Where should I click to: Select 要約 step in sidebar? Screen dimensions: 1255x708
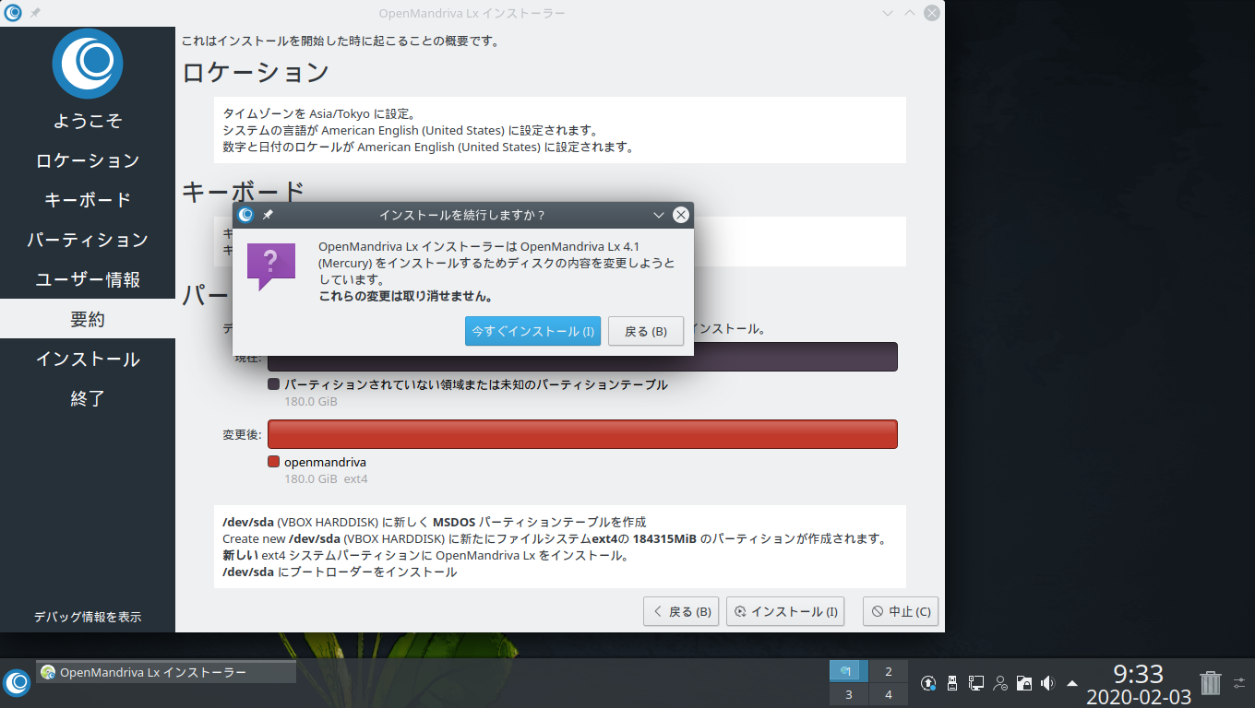pos(88,319)
